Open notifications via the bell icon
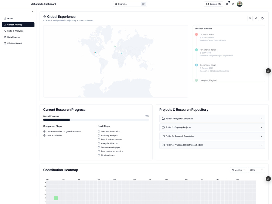Viewport: 272px width, 204px height. tap(227, 4)
